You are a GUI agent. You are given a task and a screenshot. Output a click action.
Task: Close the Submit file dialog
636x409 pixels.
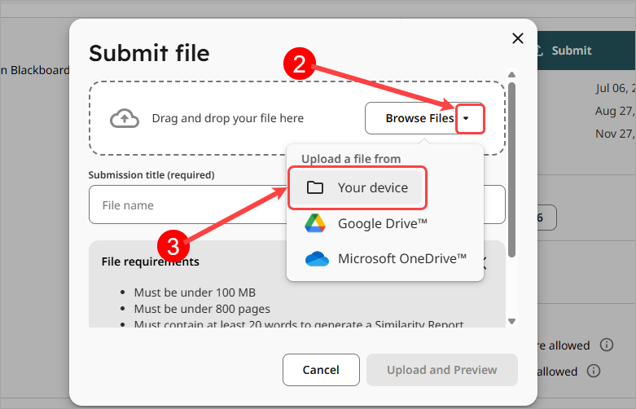518,38
